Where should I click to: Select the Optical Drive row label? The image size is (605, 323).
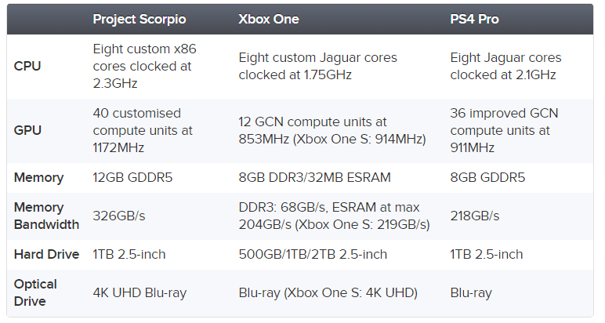tap(35, 292)
